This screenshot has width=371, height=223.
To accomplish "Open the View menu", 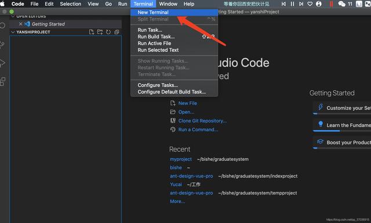I will 93,4.
